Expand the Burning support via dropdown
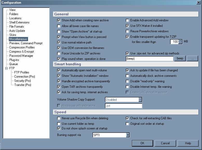The height and width of the screenshot is (150, 202). click(x=128, y=135)
